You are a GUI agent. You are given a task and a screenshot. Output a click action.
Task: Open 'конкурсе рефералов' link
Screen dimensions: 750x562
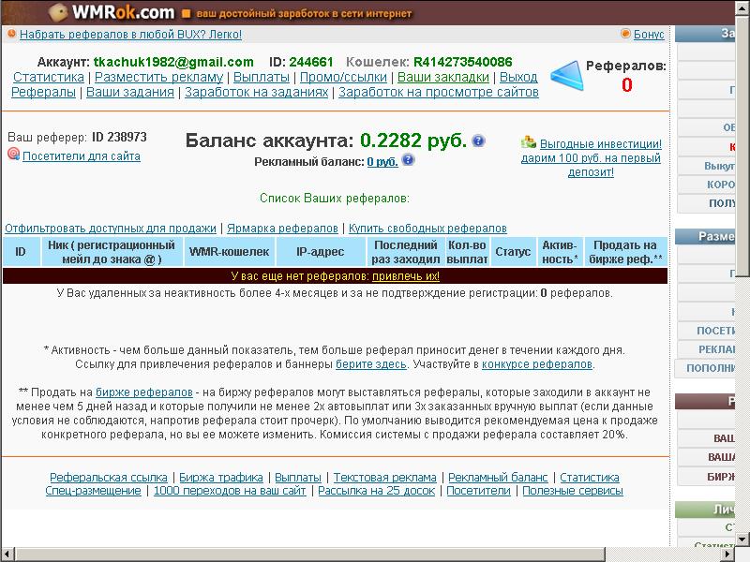click(536, 364)
